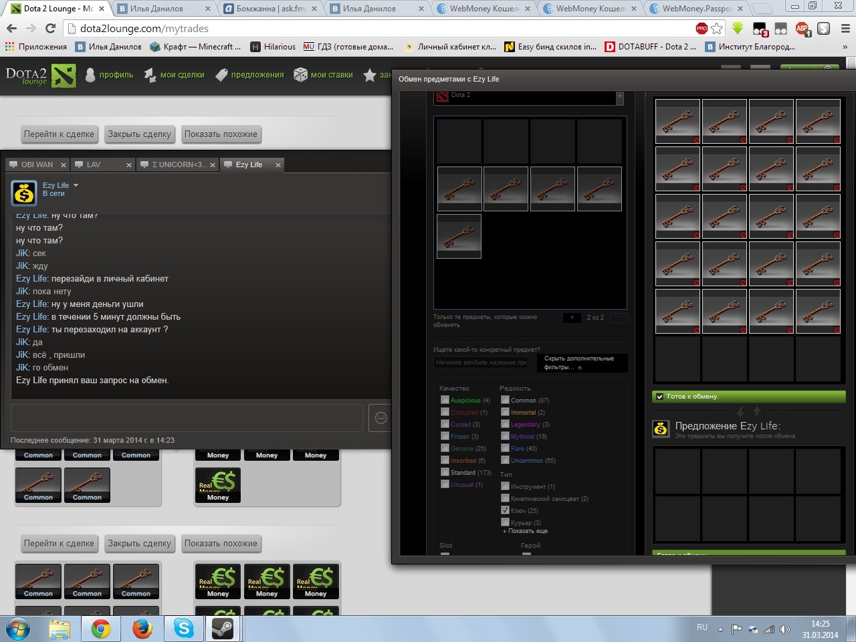The image size is (856, 642).
Task: Open the Ezy Life name dropdown arrow
Action: 76,185
